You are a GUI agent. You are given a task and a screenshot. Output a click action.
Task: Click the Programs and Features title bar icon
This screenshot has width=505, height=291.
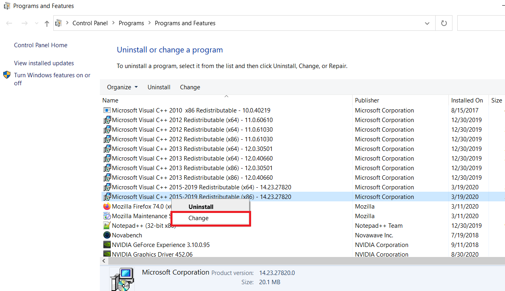(7, 6)
